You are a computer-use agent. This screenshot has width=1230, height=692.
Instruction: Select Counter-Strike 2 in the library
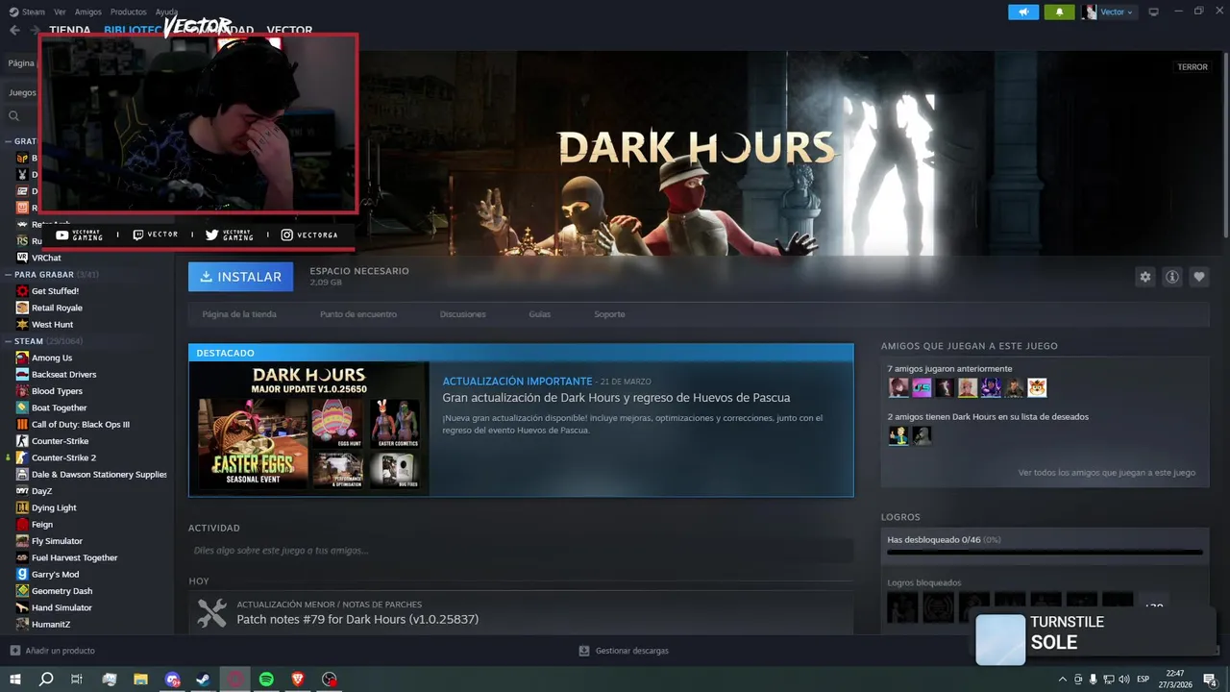[x=63, y=457]
